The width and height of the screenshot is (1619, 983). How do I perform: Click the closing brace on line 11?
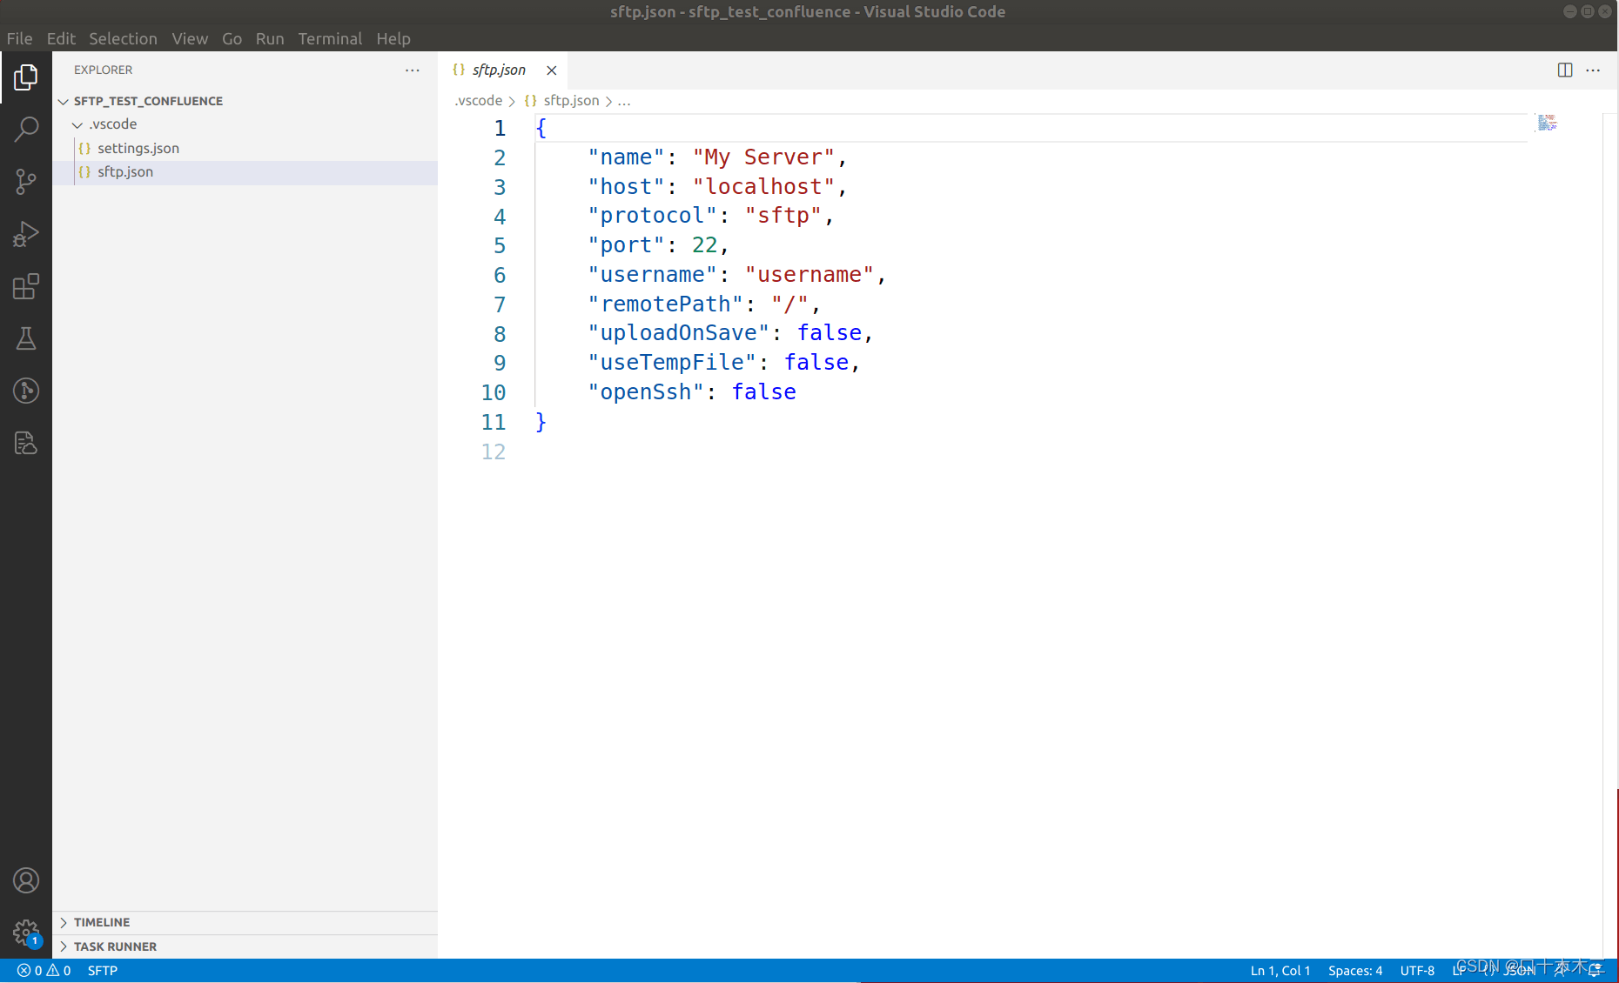pos(541,422)
